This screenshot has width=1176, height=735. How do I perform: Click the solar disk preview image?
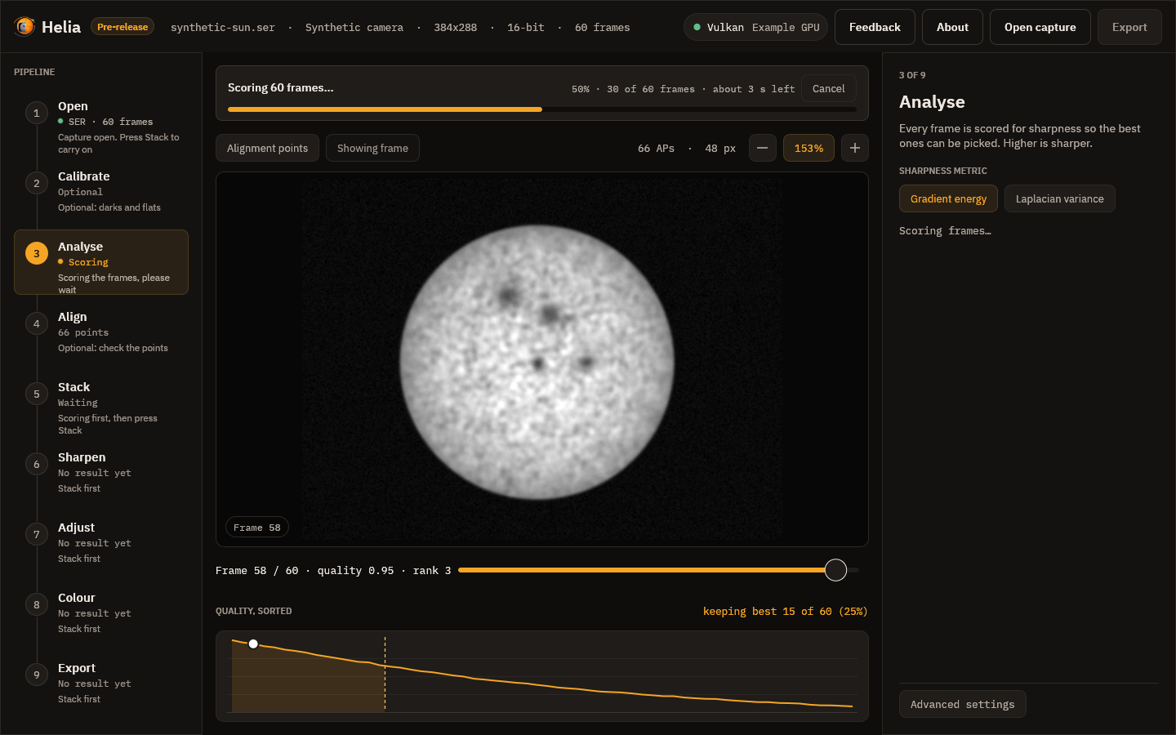click(537, 363)
